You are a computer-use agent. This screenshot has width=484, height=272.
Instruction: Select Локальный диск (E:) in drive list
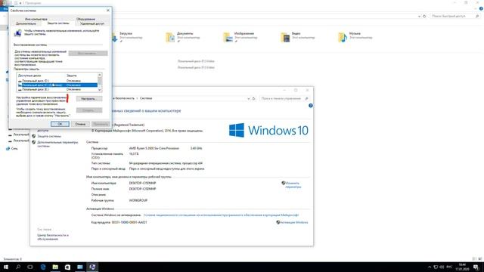pos(57,89)
